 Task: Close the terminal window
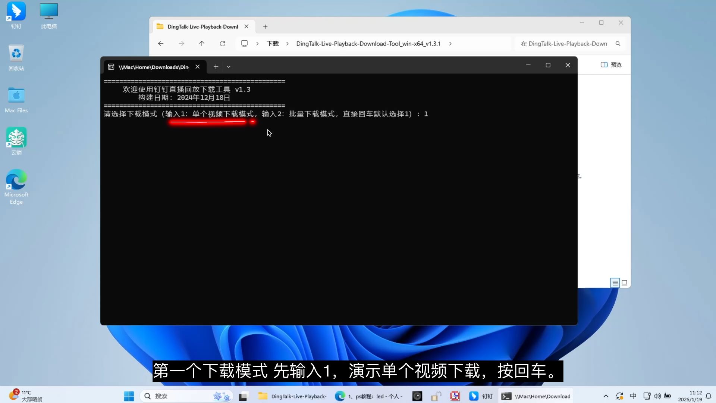568,65
